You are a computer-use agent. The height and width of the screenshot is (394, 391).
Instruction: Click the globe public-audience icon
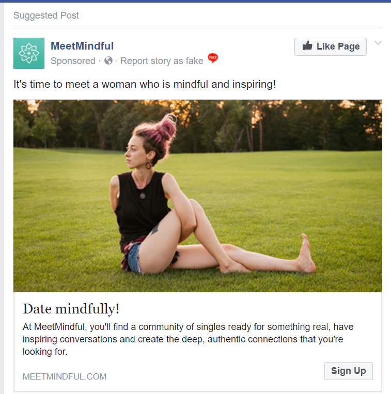108,61
